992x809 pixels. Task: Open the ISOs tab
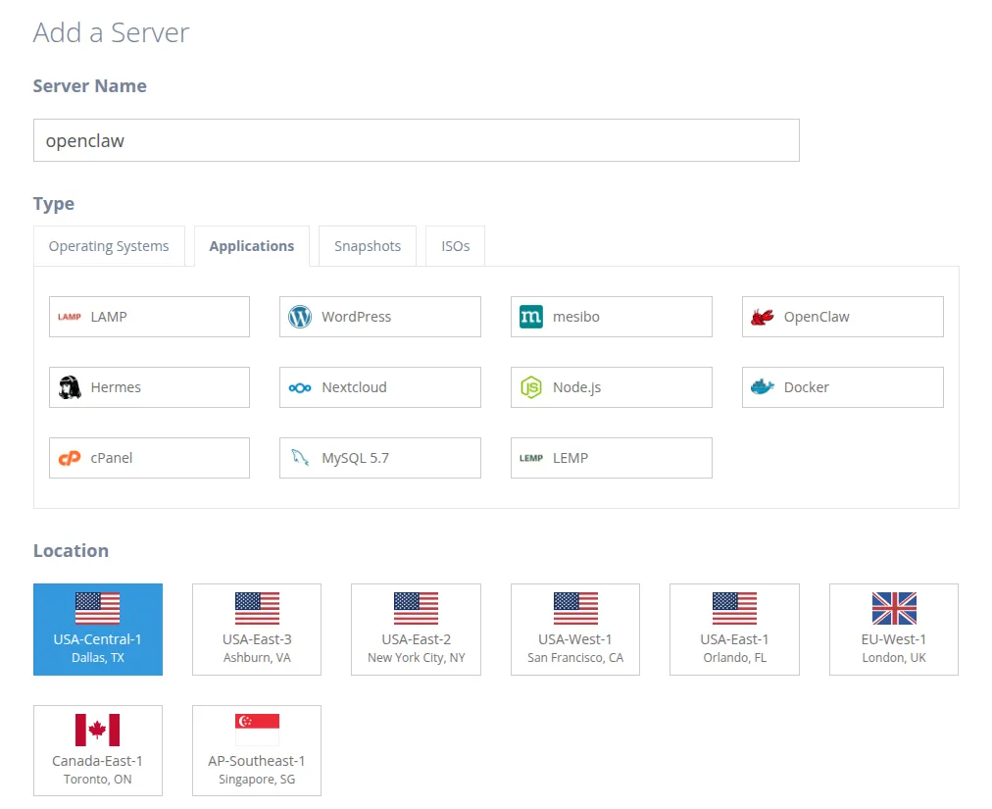click(456, 245)
